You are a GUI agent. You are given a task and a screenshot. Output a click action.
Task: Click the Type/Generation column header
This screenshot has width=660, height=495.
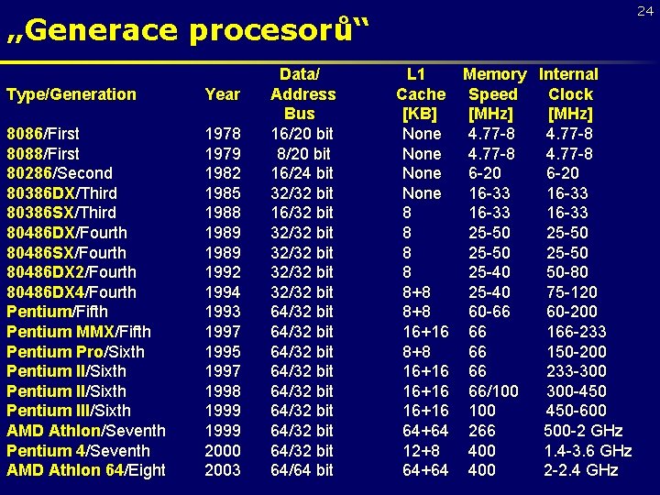(71, 94)
